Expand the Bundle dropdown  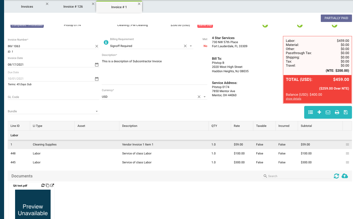click(97, 112)
